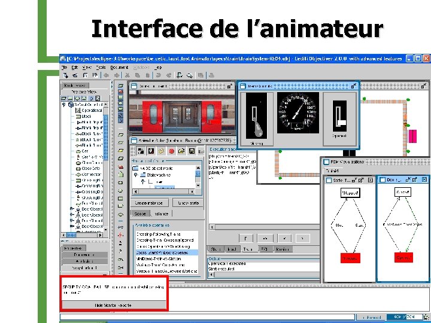Image resolution: width=431 pixels, height=323 pixels.
Task: Click the Redo icon in main toolbar
Action: click(x=169, y=75)
